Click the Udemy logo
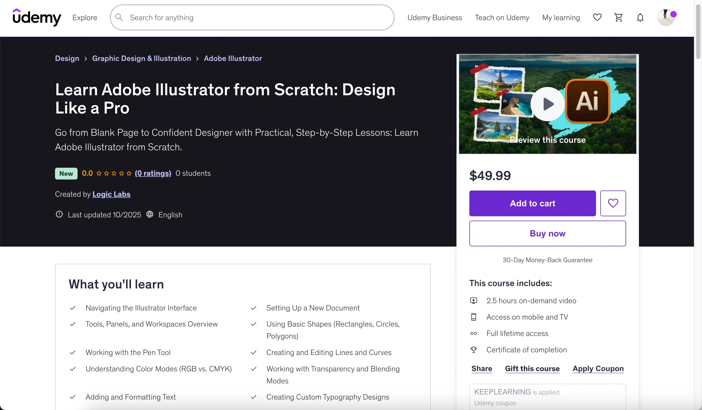This screenshot has width=702, height=410. [37, 17]
